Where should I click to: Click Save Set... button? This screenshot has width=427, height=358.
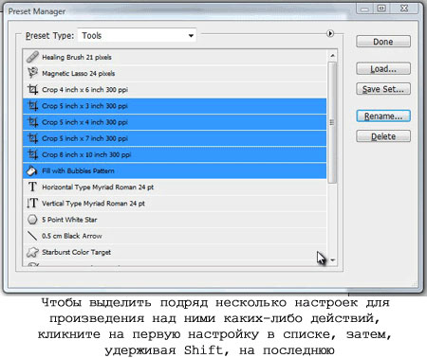pyautogui.click(x=383, y=89)
